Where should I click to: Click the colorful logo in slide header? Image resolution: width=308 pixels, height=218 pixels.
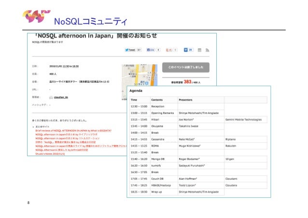tap(36, 16)
